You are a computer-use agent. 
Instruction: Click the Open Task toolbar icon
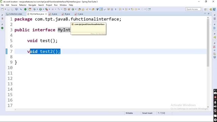(83, 9)
